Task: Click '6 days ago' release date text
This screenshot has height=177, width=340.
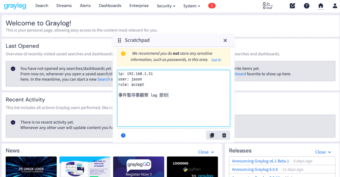Action: (303, 161)
